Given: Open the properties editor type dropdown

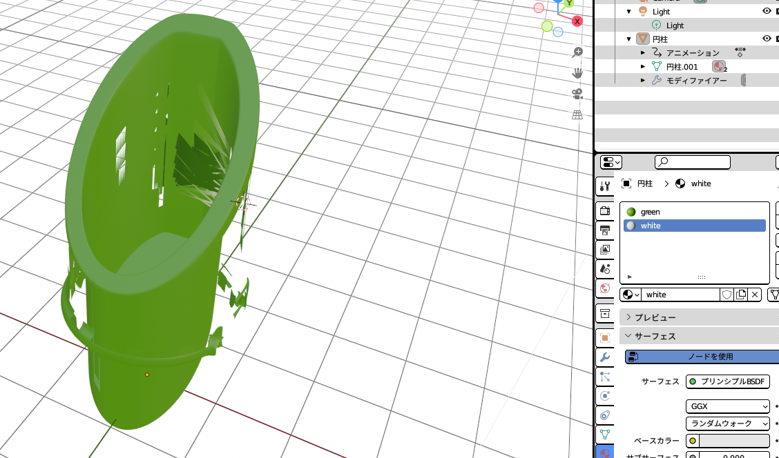Looking at the screenshot, I should (x=611, y=162).
